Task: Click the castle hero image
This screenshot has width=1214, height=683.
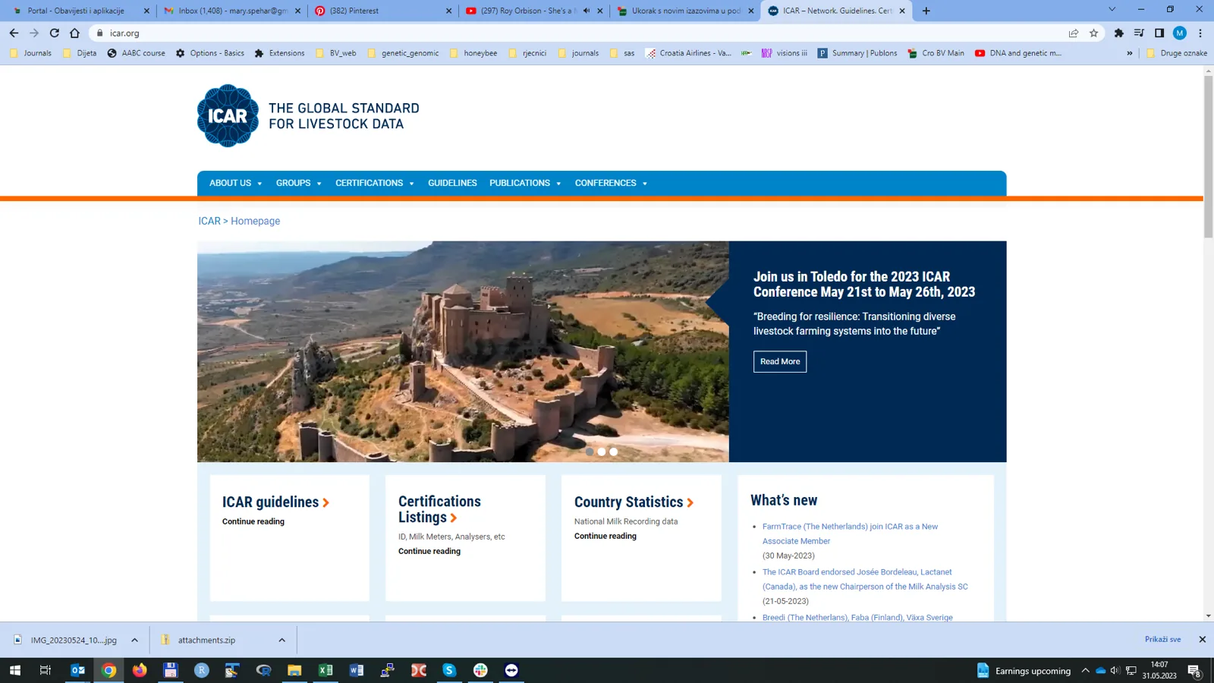Action: (463, 351)
